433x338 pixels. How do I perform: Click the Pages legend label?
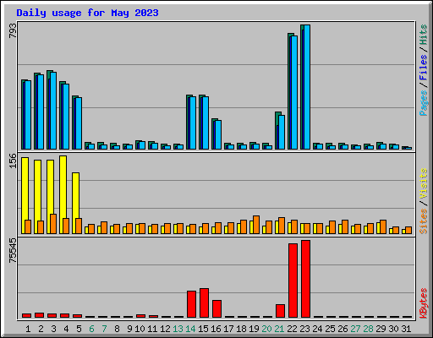click(423, 103)
